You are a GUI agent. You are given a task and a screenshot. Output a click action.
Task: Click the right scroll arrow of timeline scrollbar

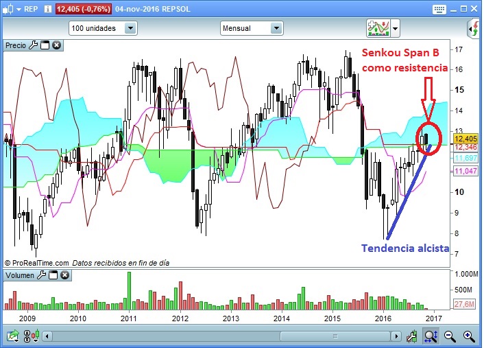396,336
